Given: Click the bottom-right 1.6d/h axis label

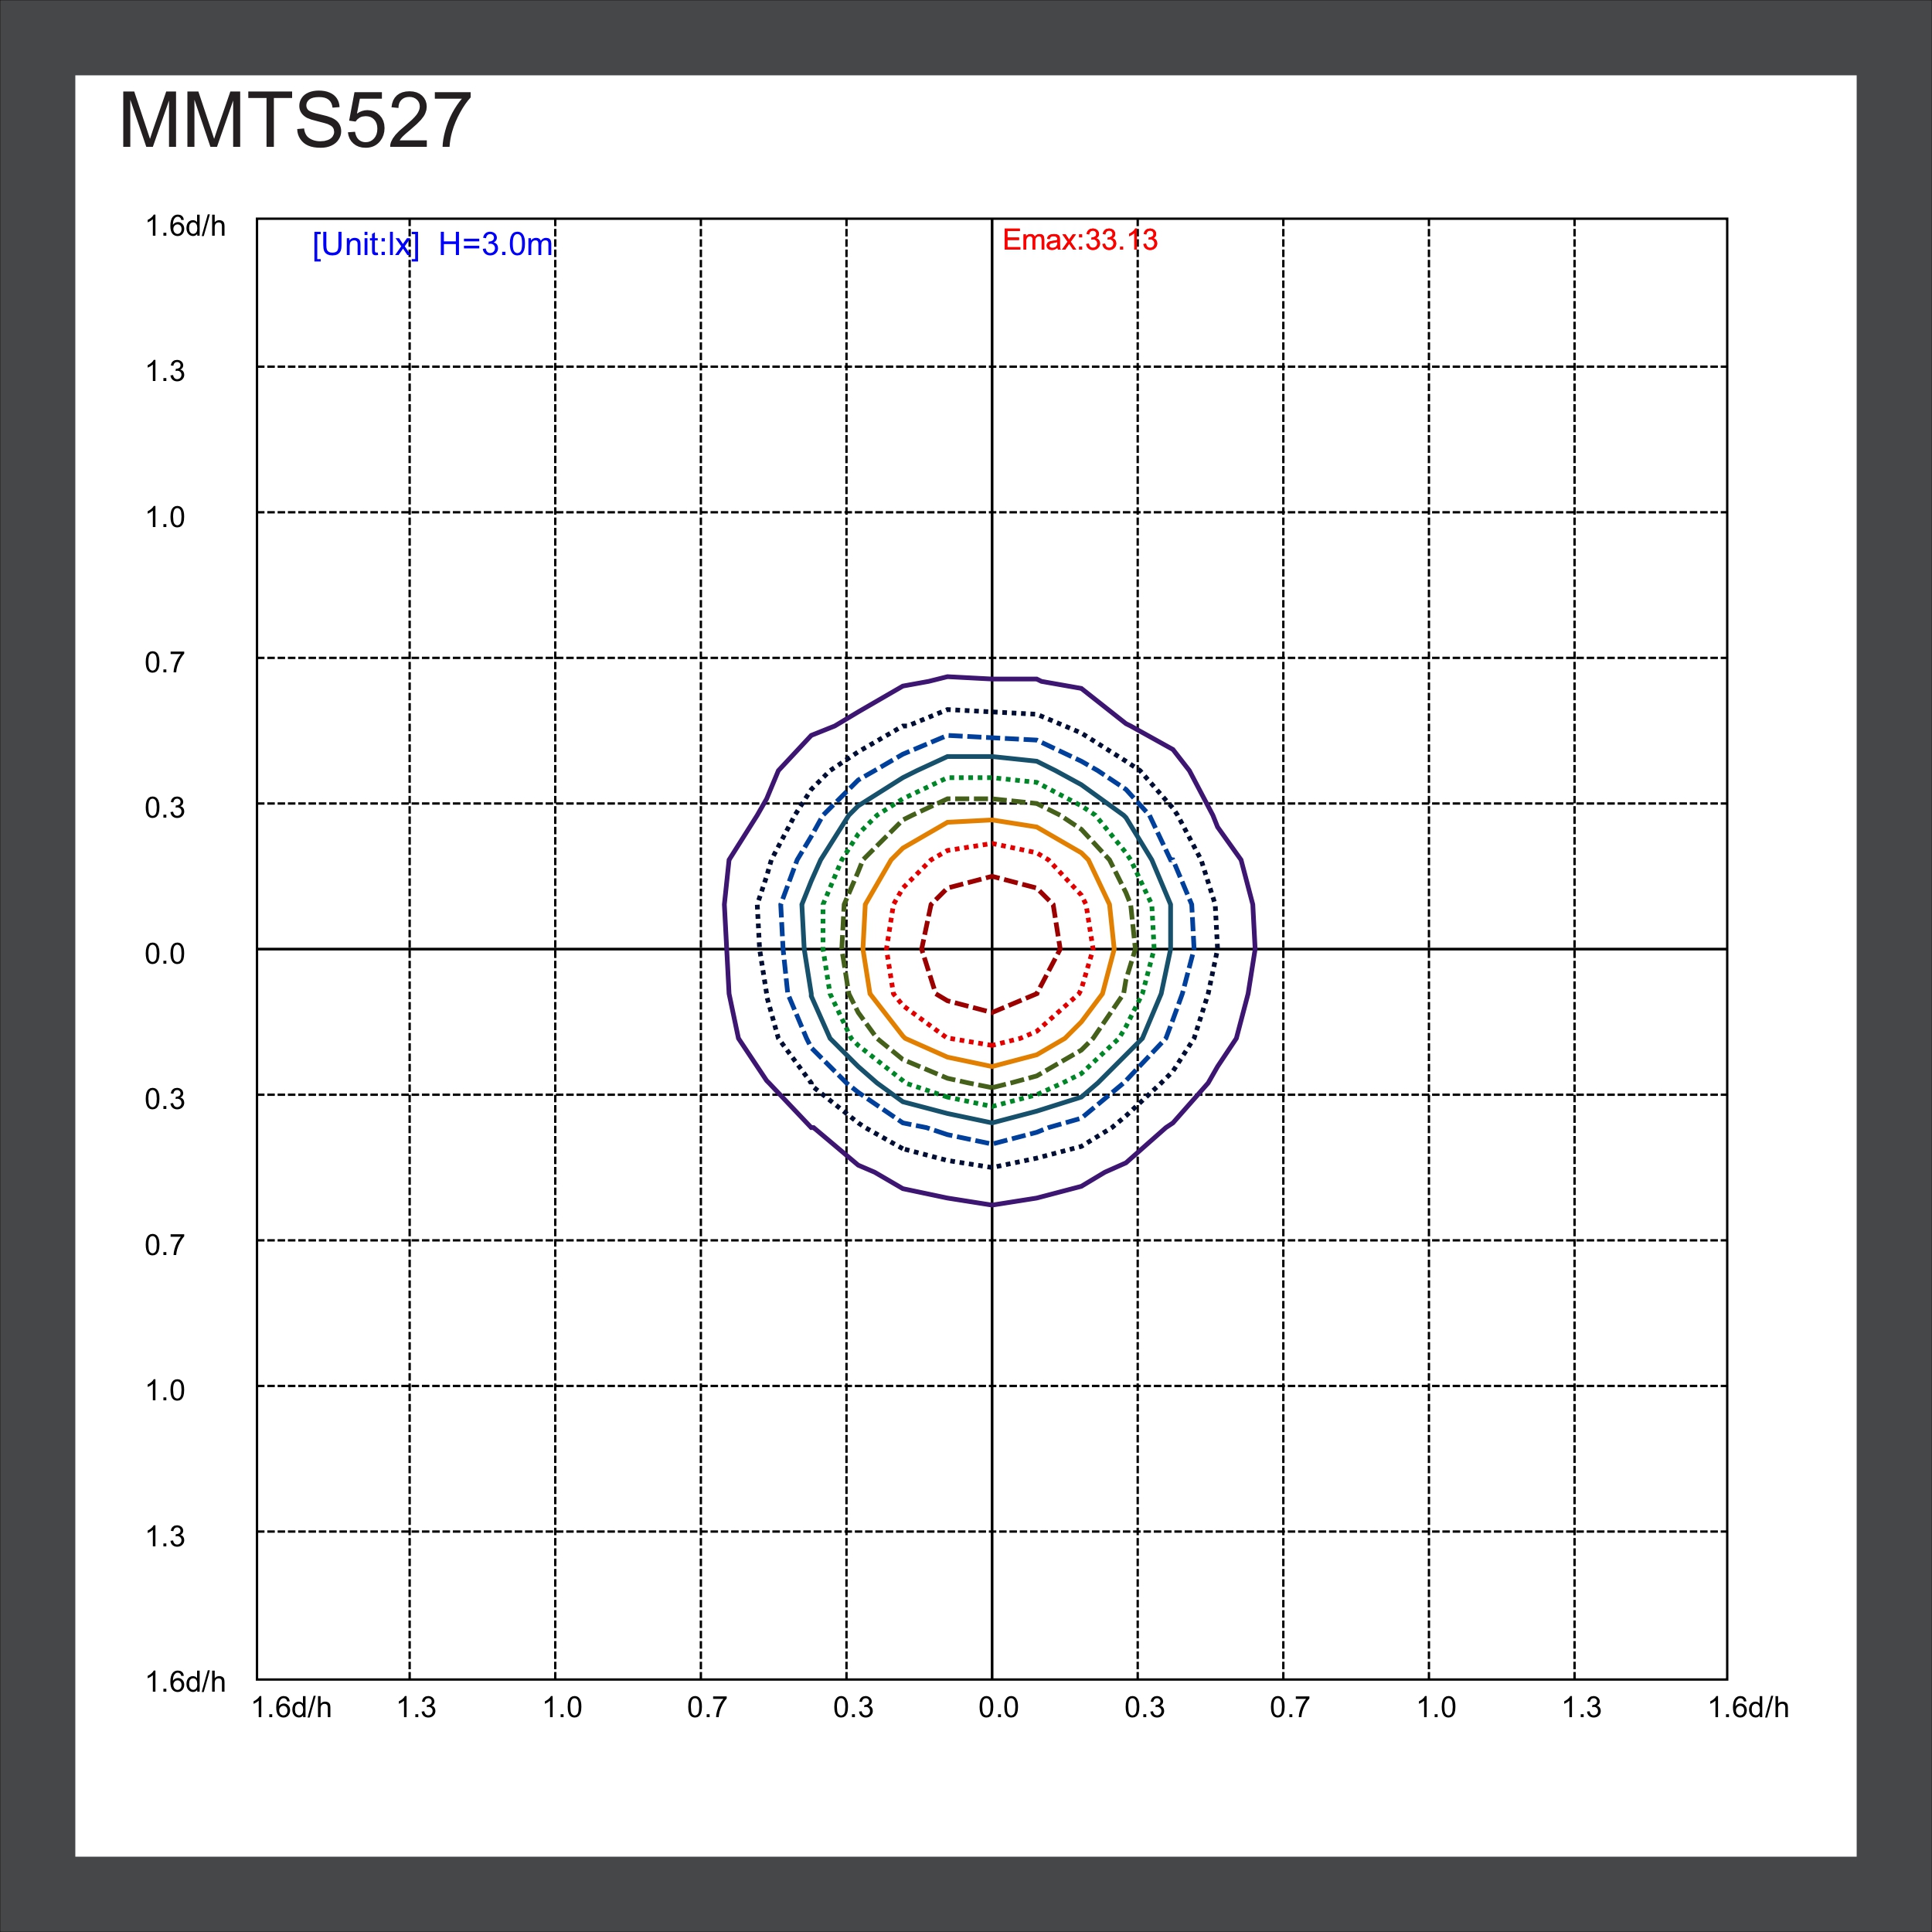Looking at the screenshot, I should pyautogui.click(x=1748, y=1707).
